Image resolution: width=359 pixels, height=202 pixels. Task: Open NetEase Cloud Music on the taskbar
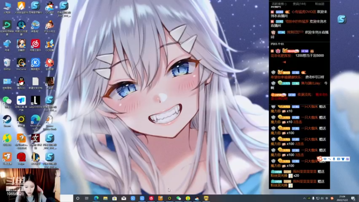pyautogui.click(x=151, y=198)
